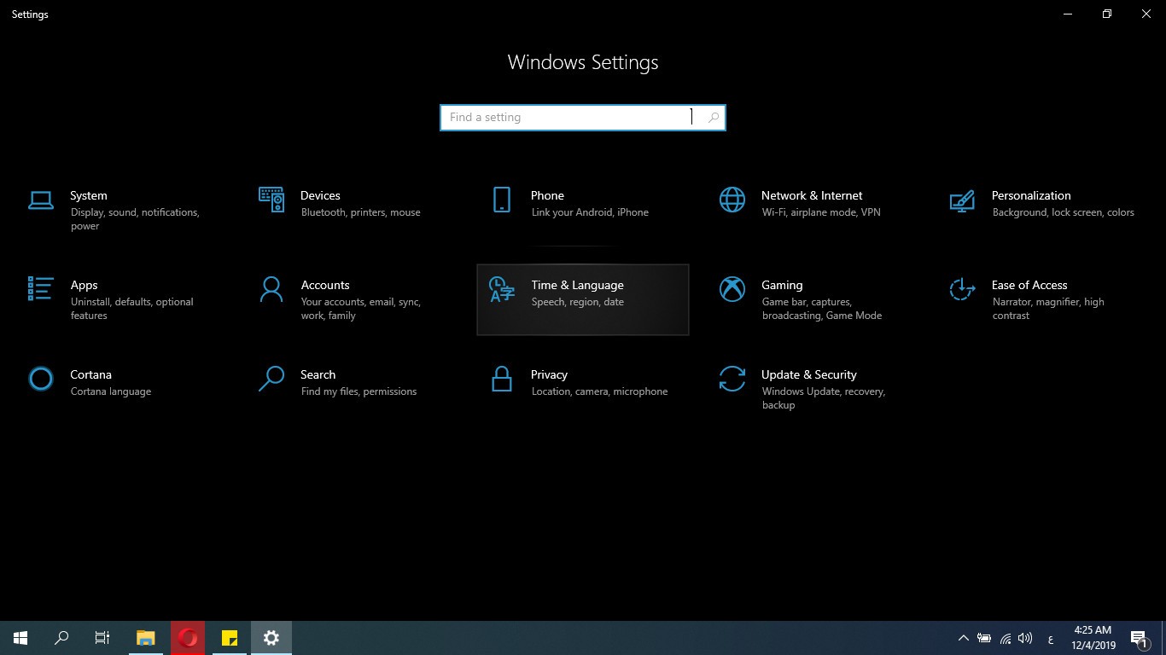
Task: Select the Time & Language icon
Action: [502, 289]
